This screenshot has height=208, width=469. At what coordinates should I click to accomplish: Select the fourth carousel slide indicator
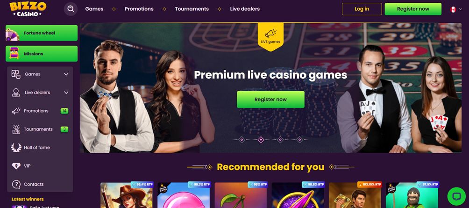pyautogui.click(x=299, y=140)
